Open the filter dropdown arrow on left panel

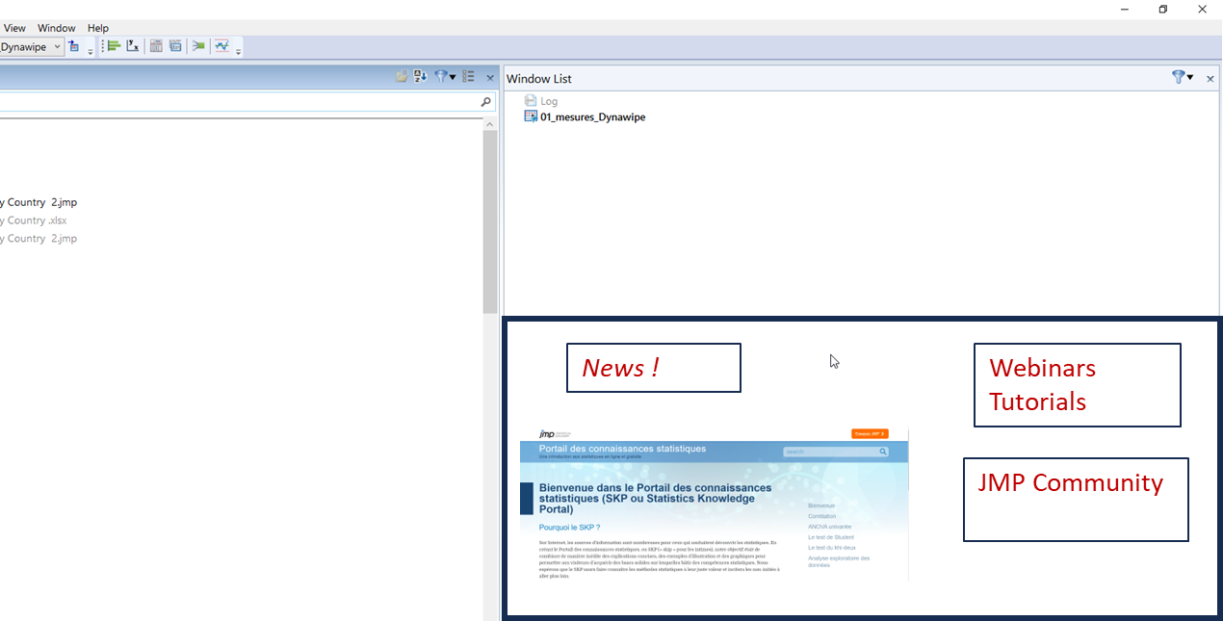[x=453, y=76]
